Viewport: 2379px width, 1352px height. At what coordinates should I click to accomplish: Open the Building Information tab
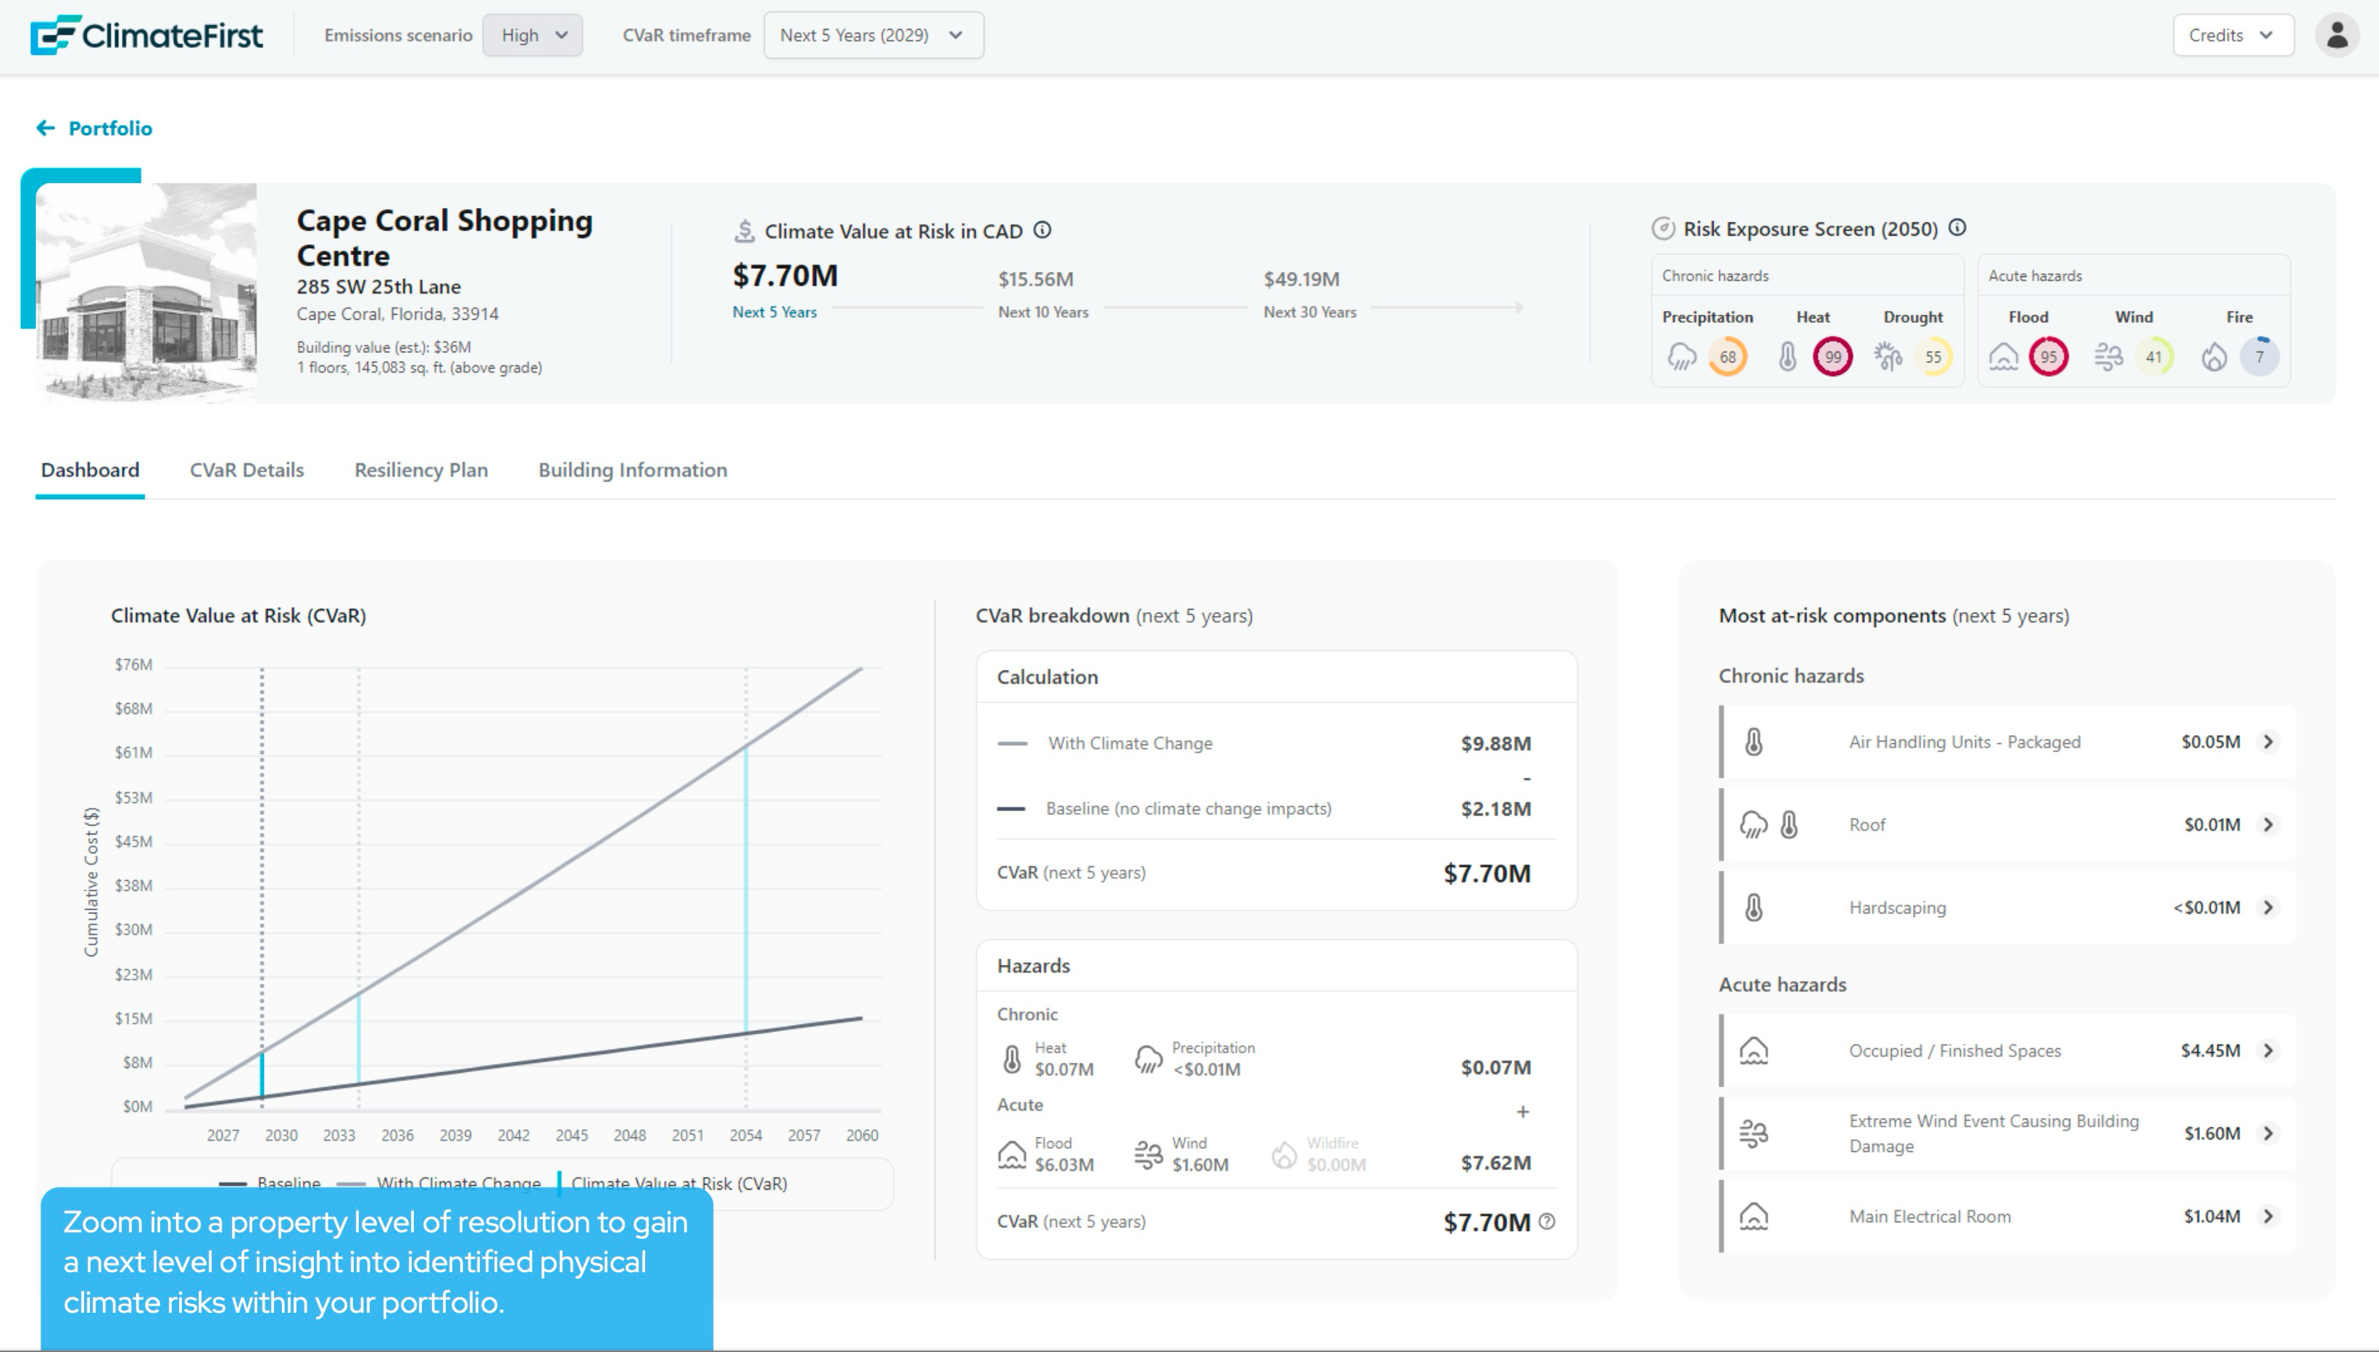click(x=633, y=470)
